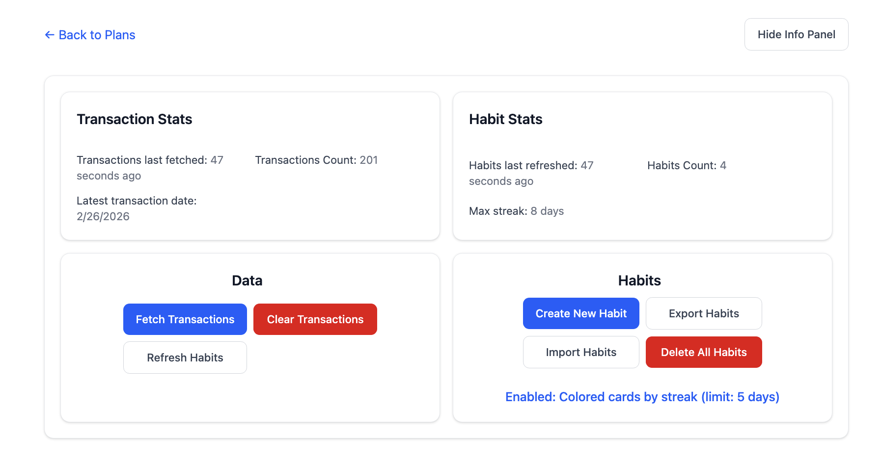Refresh the habits list

pos(185,358)
